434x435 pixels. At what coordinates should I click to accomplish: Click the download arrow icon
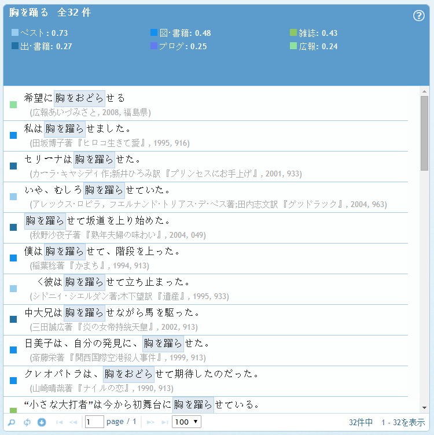[x=42, y=422]
